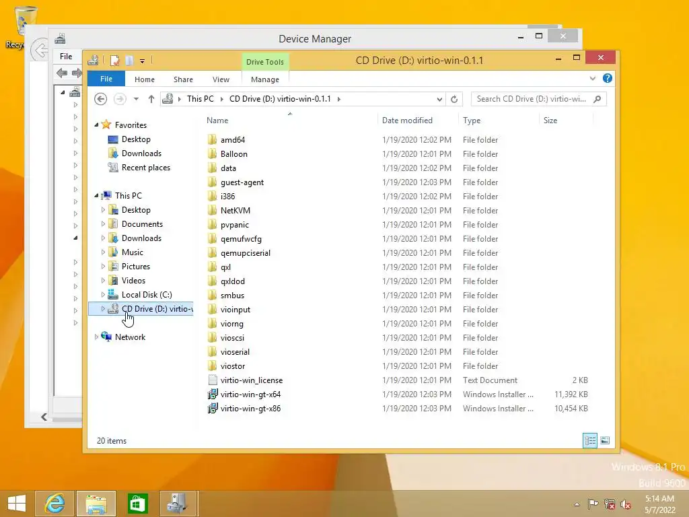This screenshot has height=517, width=689.
Task: Open the address bar history dropdown
Action: 439,99
